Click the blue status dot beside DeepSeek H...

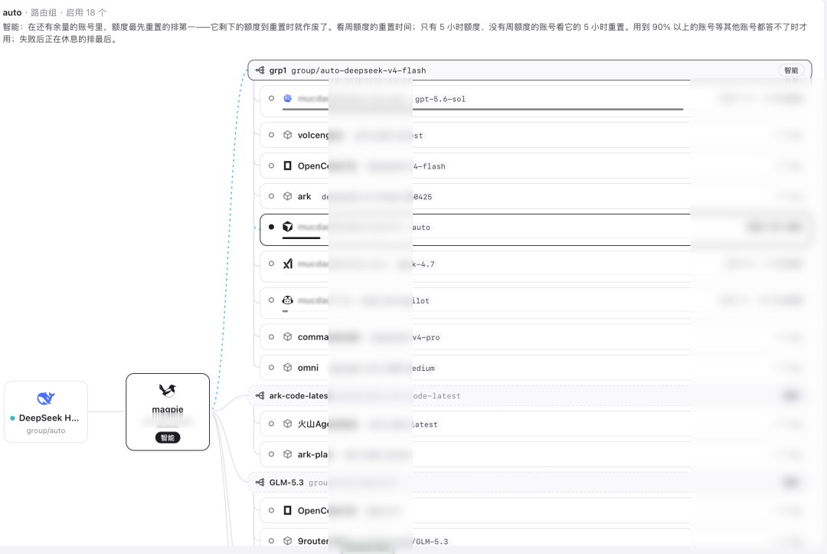point(12,418)
